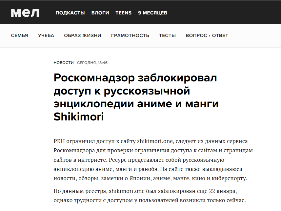Open the TEENS section

pos(124,13)
